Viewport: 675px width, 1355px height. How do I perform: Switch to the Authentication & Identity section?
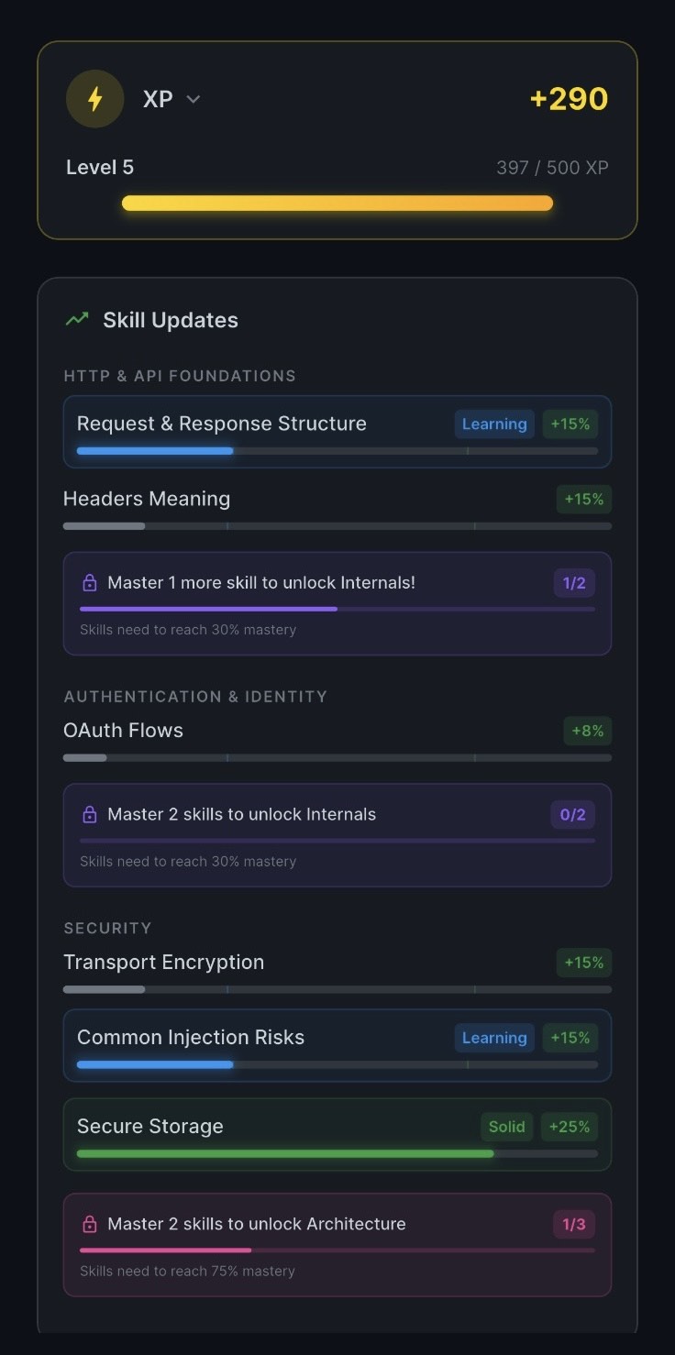(x=195, y=697)
